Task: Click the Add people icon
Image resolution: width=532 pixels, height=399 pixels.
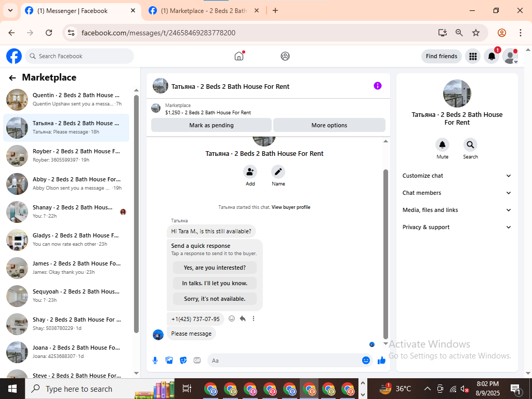Action: coord(250,171)
